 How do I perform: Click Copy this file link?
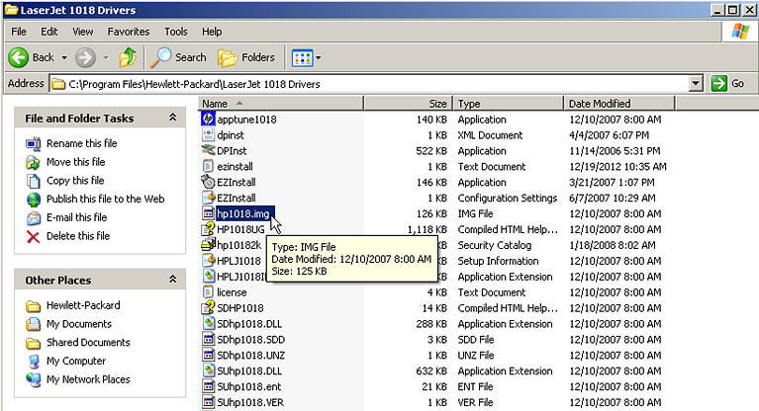[75, 181]
